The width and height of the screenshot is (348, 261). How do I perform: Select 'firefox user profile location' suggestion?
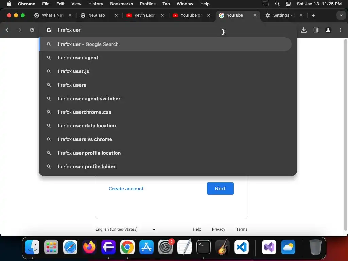[x=166, y=153]
